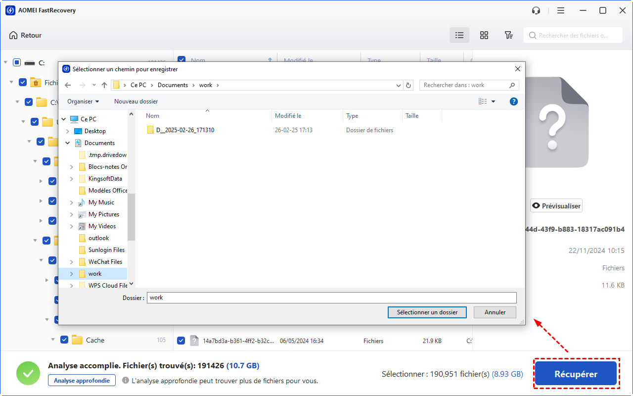This screenshot has width=633, height=396.
Task: Go up one folder level in dialog
Action: [x=104, y=85]
